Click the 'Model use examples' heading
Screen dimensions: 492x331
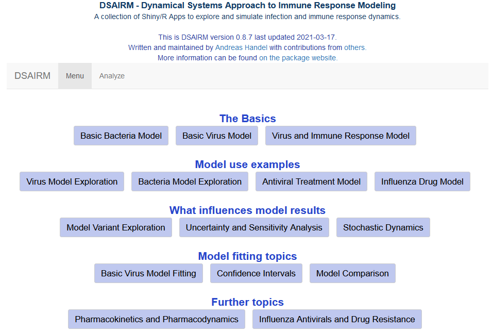[248, 164]
